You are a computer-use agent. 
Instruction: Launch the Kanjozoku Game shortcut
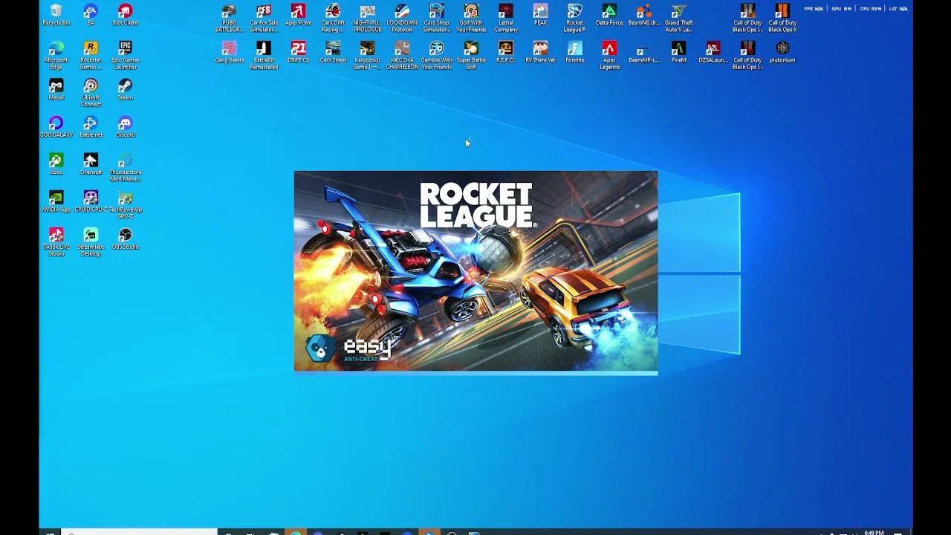367,56
